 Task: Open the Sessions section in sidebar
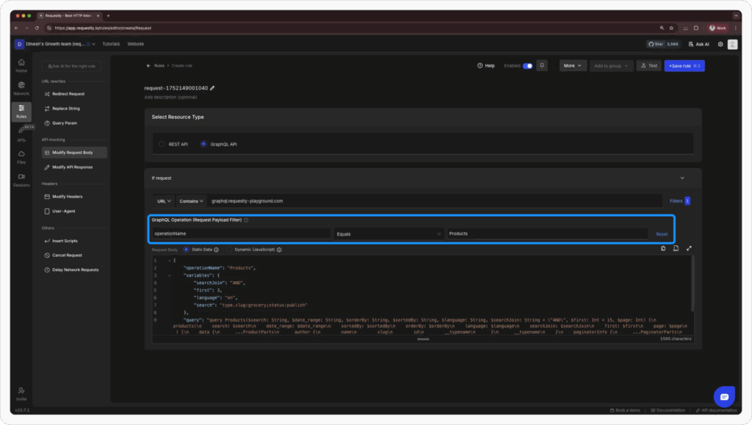pyautogui.click(x=21, y=180)
